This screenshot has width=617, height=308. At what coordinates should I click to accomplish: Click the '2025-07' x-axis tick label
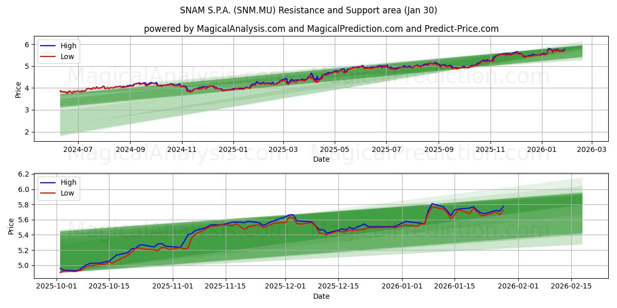(x=387, y=149)
